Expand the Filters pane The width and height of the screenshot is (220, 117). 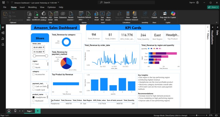(207, 27)
